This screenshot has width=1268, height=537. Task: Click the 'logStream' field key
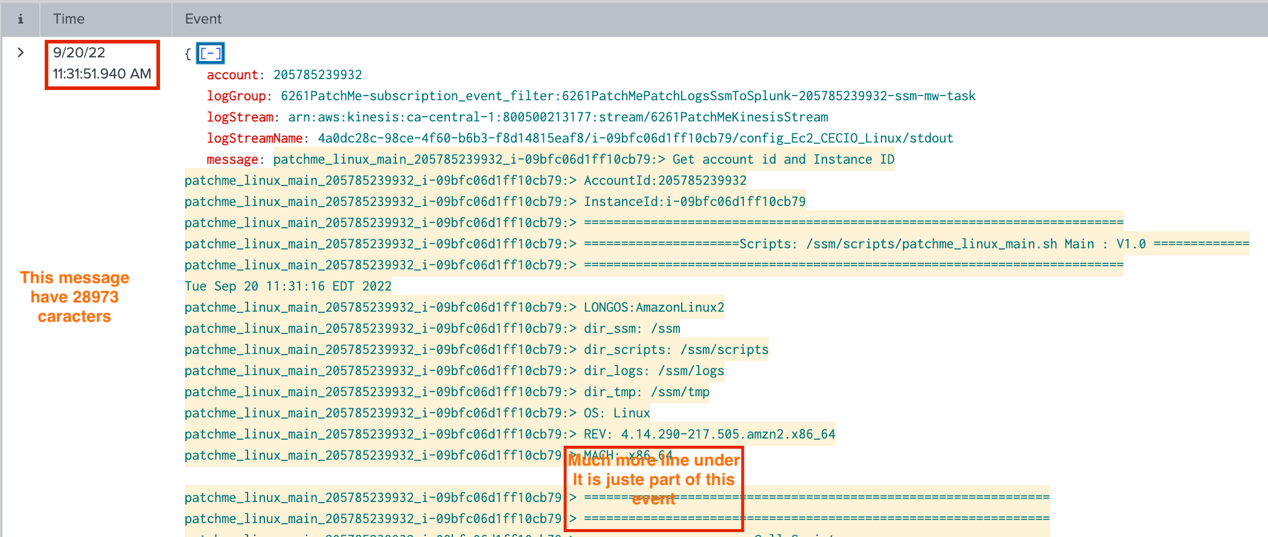coord(240,117)
